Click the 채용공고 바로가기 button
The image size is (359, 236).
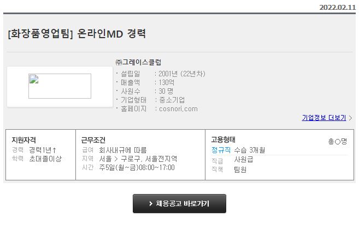click(179, 203)
